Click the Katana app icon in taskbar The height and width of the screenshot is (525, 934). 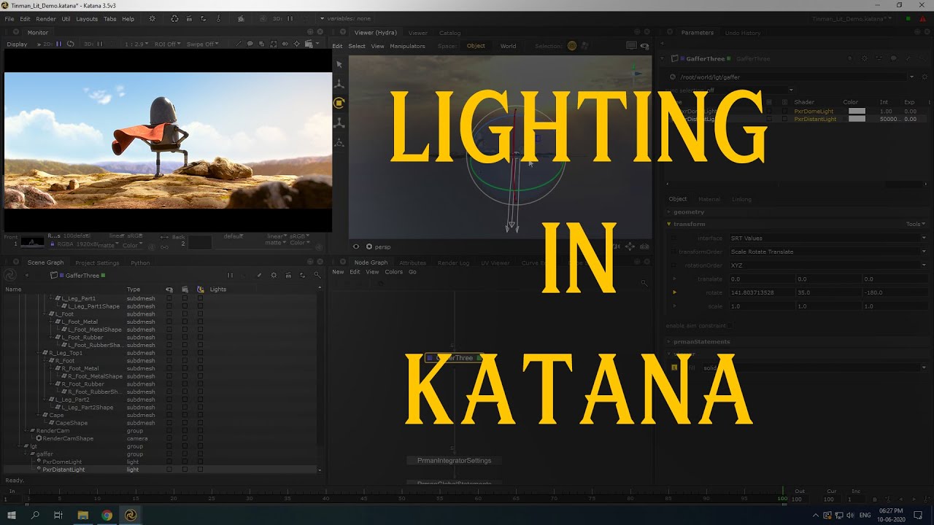pyautogui.click(x=131, y=515)
